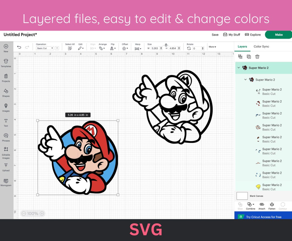This screenshot has width=292, height=241.
Task: Click the Attach icon at panel bottom
Action: (x=261, y=205)
